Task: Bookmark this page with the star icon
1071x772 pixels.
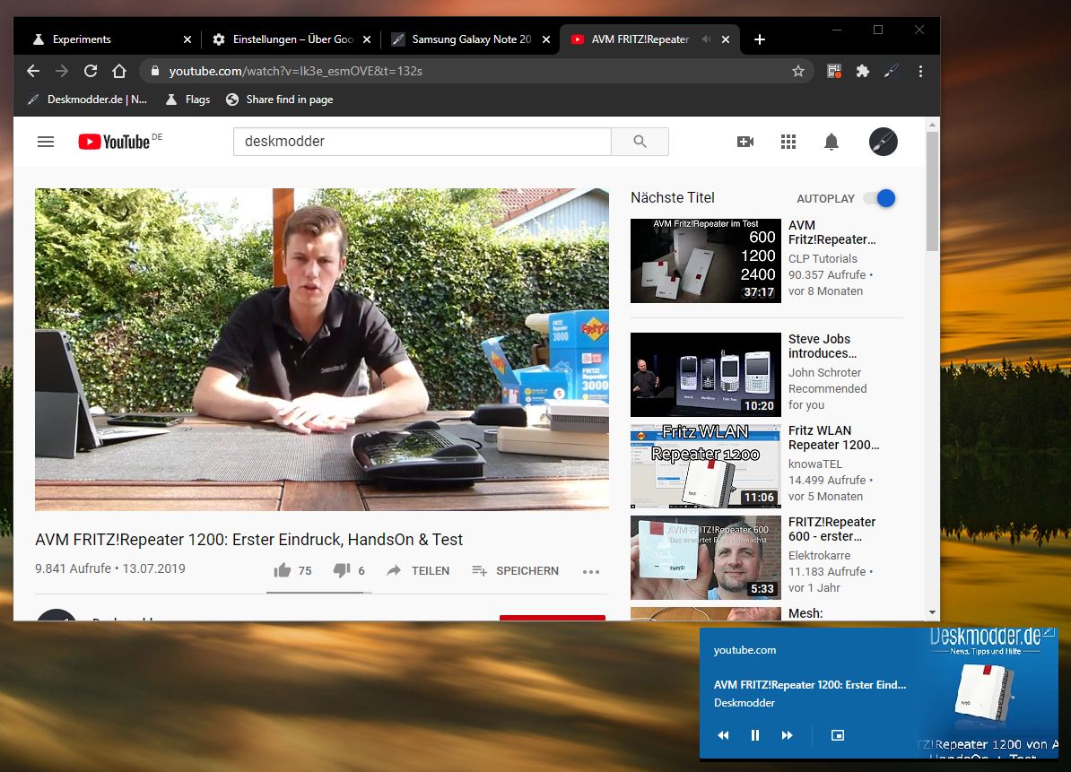Action: (797, 71)
